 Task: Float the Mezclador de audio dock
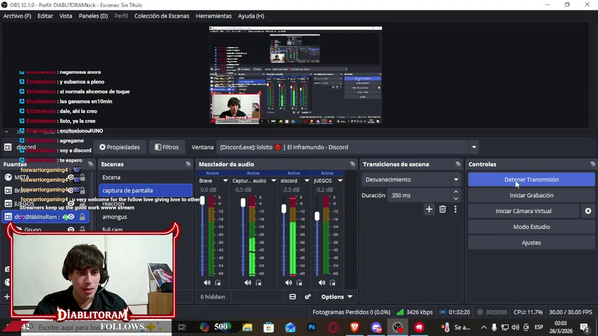[352, 164]
